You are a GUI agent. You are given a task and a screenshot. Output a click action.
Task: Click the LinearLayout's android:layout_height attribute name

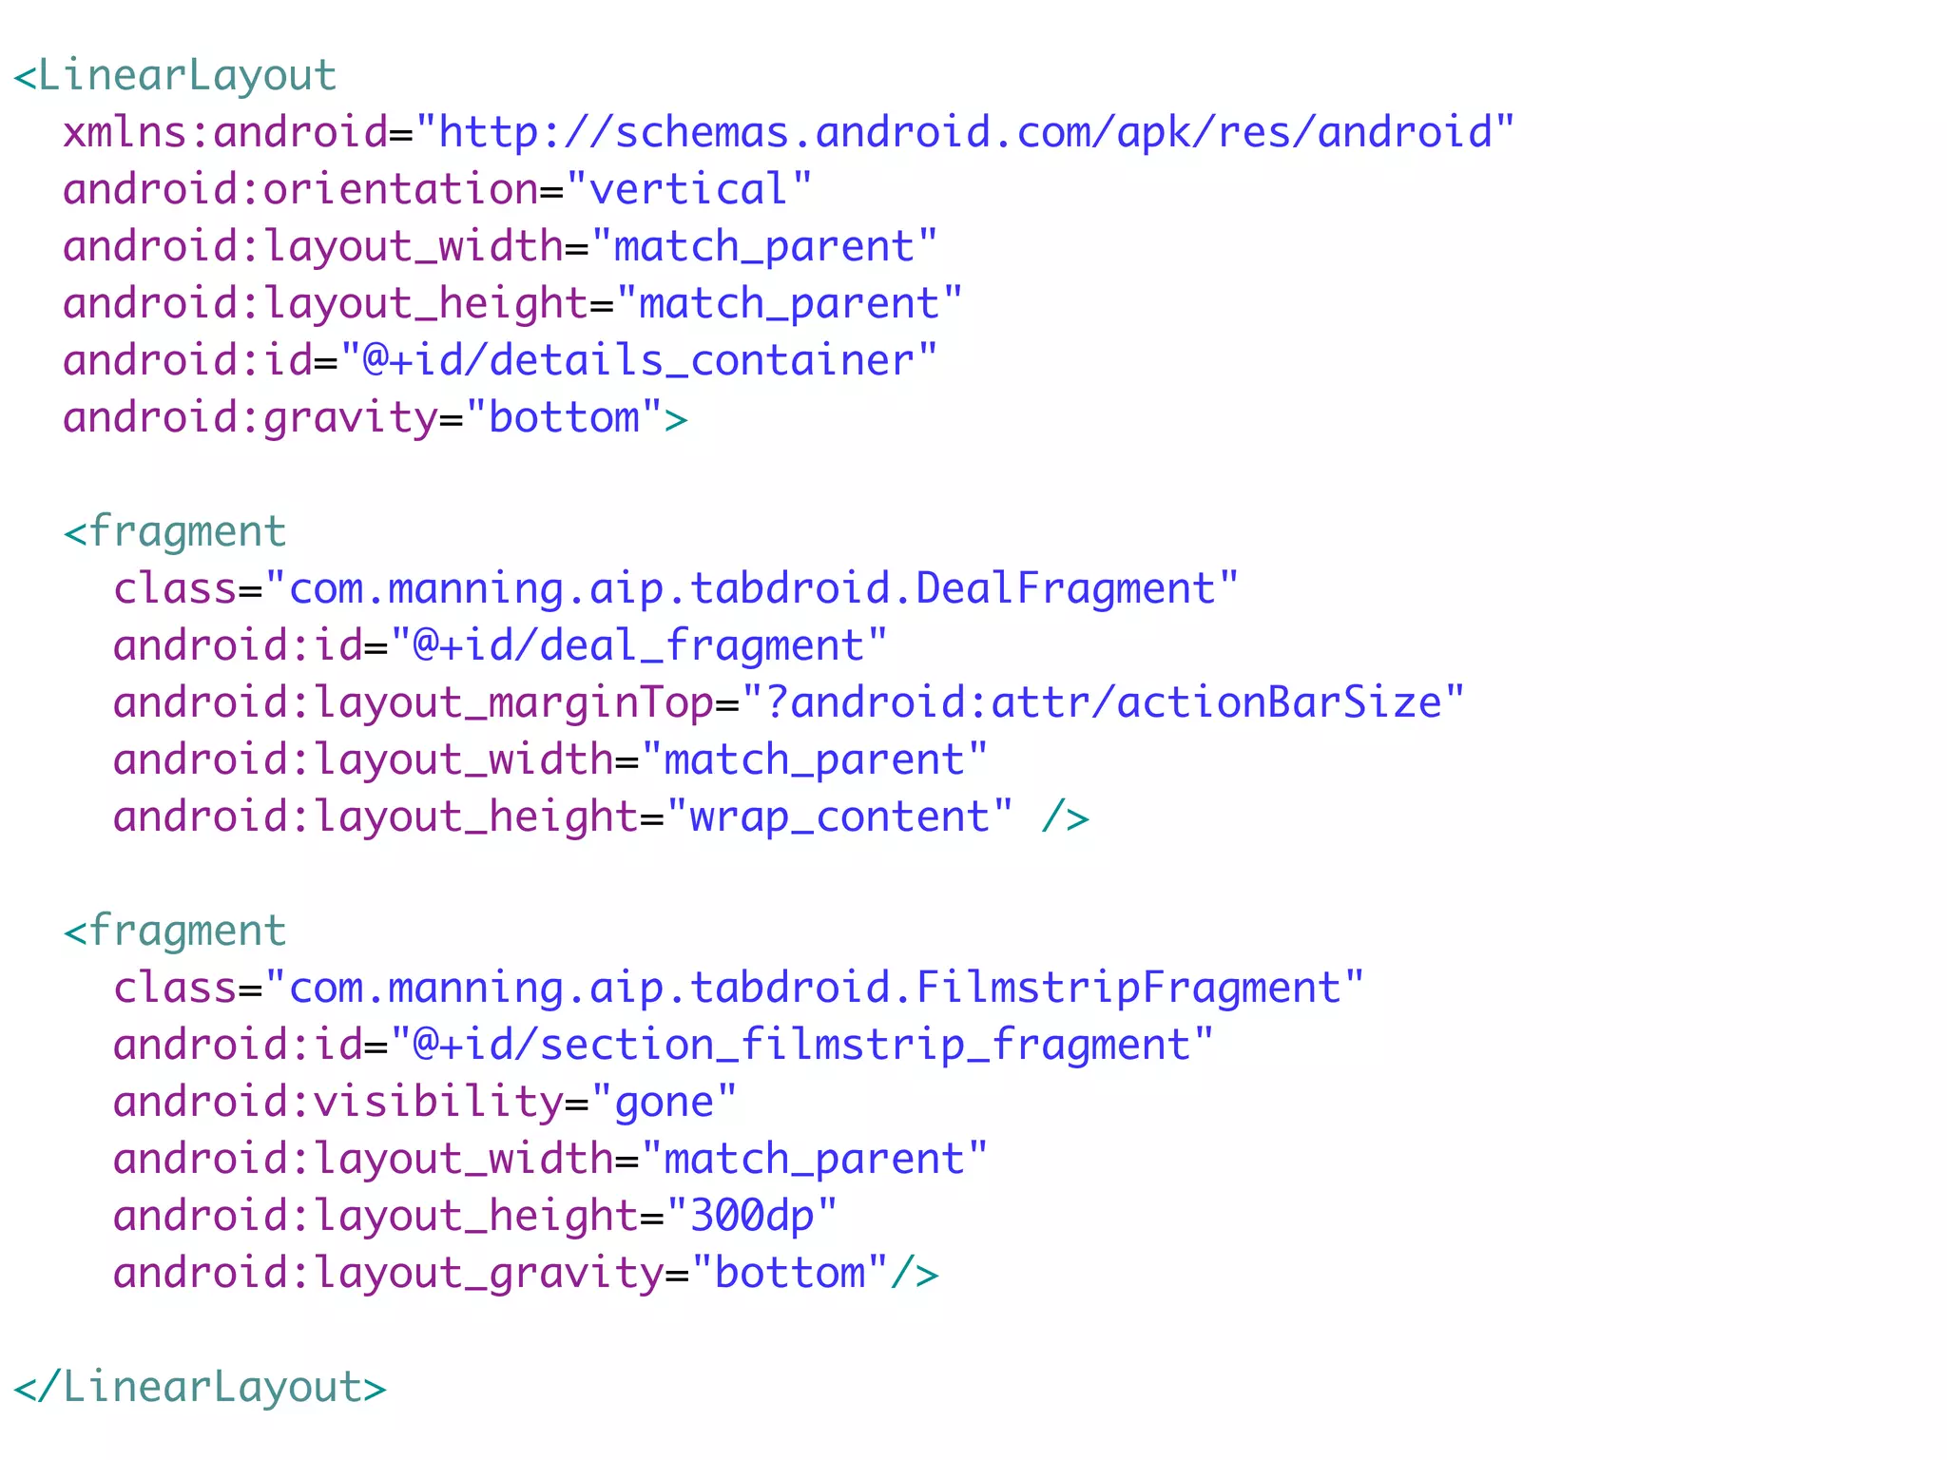point(326,305)
